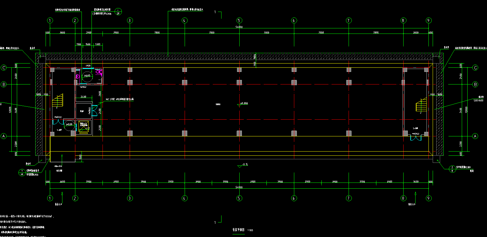Click the 1/H1 detail callout bubble
The image size is (487, 237).
point(22,173)
